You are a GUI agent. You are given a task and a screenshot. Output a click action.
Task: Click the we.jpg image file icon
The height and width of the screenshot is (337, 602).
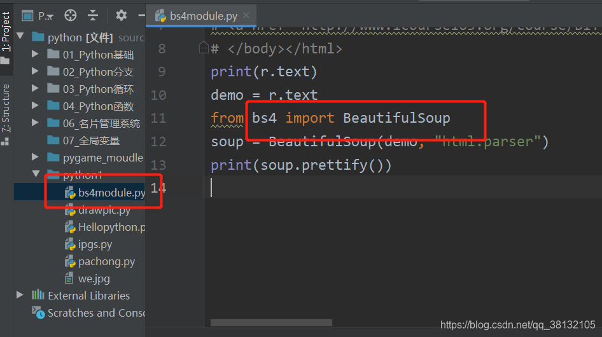click(x=69, y=278)
